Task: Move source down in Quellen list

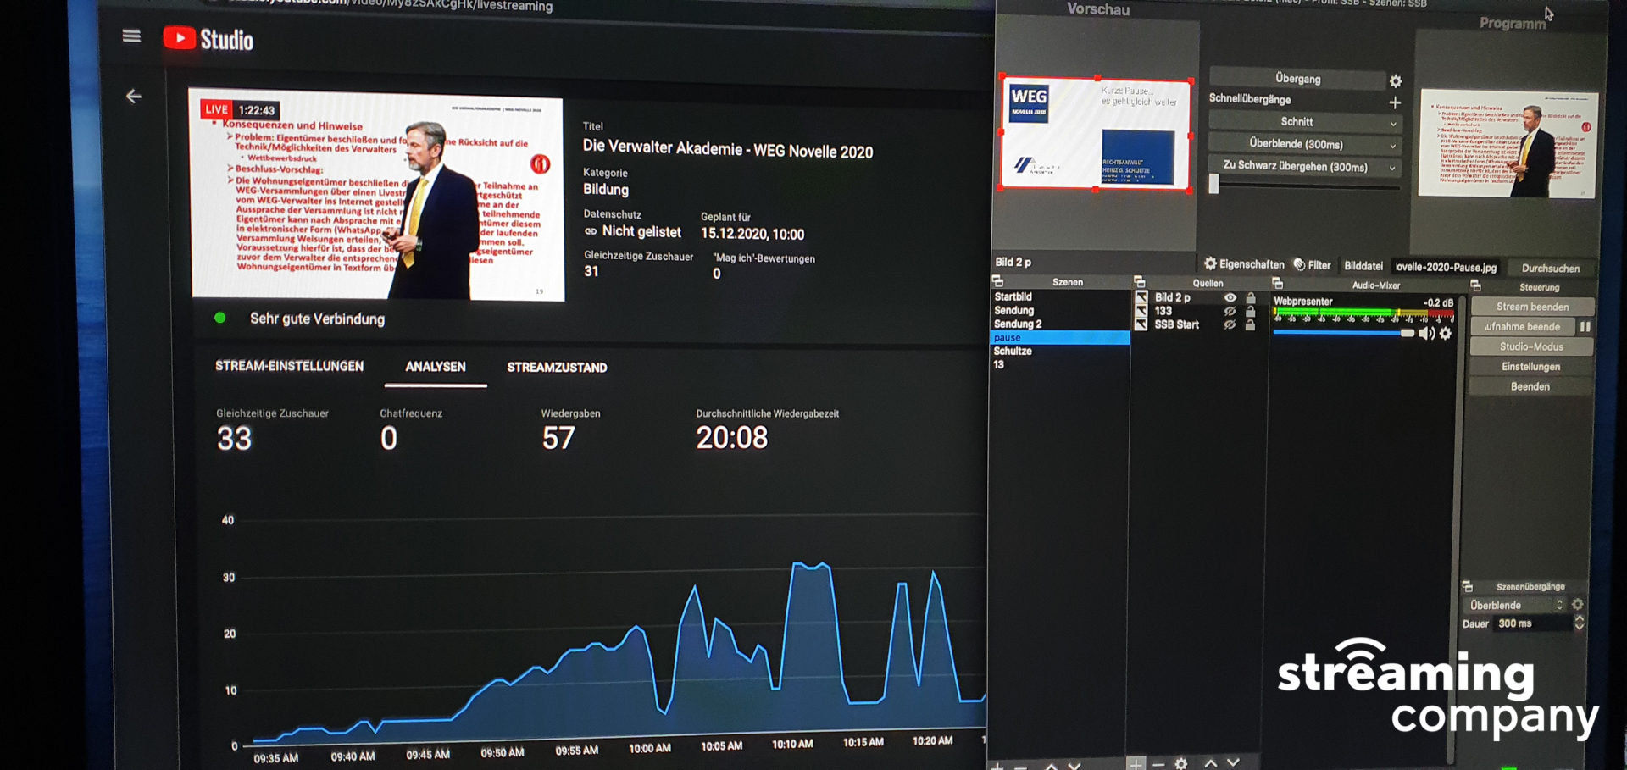Action: tap(1234, 762)
